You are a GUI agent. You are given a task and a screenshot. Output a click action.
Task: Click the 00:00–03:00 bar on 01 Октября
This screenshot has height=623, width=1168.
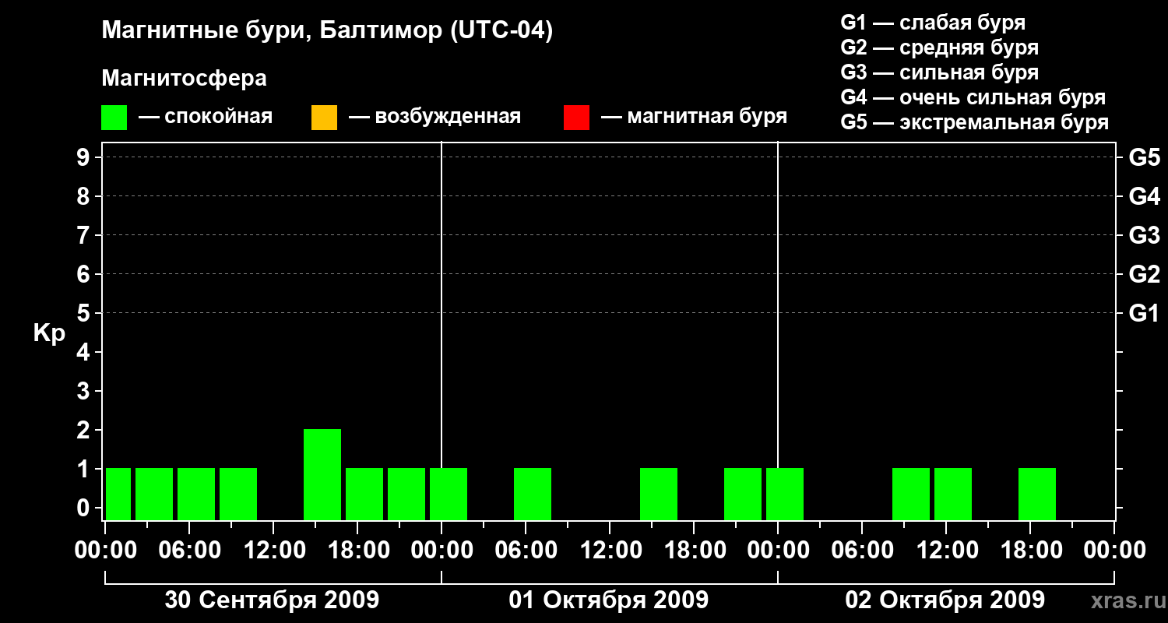(449, 494)
